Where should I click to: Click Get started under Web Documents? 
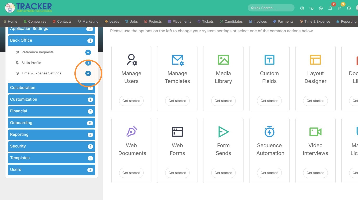point(131,173)
